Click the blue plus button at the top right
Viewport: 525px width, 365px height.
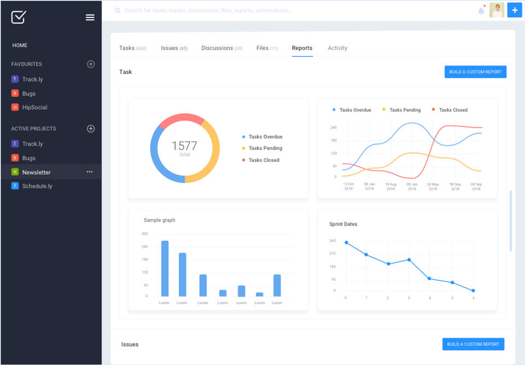(514, 10)
